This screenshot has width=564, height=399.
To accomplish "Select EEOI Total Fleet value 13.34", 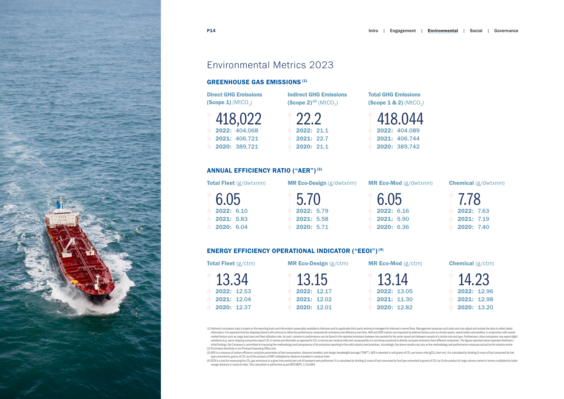I will tap(232, 279).
